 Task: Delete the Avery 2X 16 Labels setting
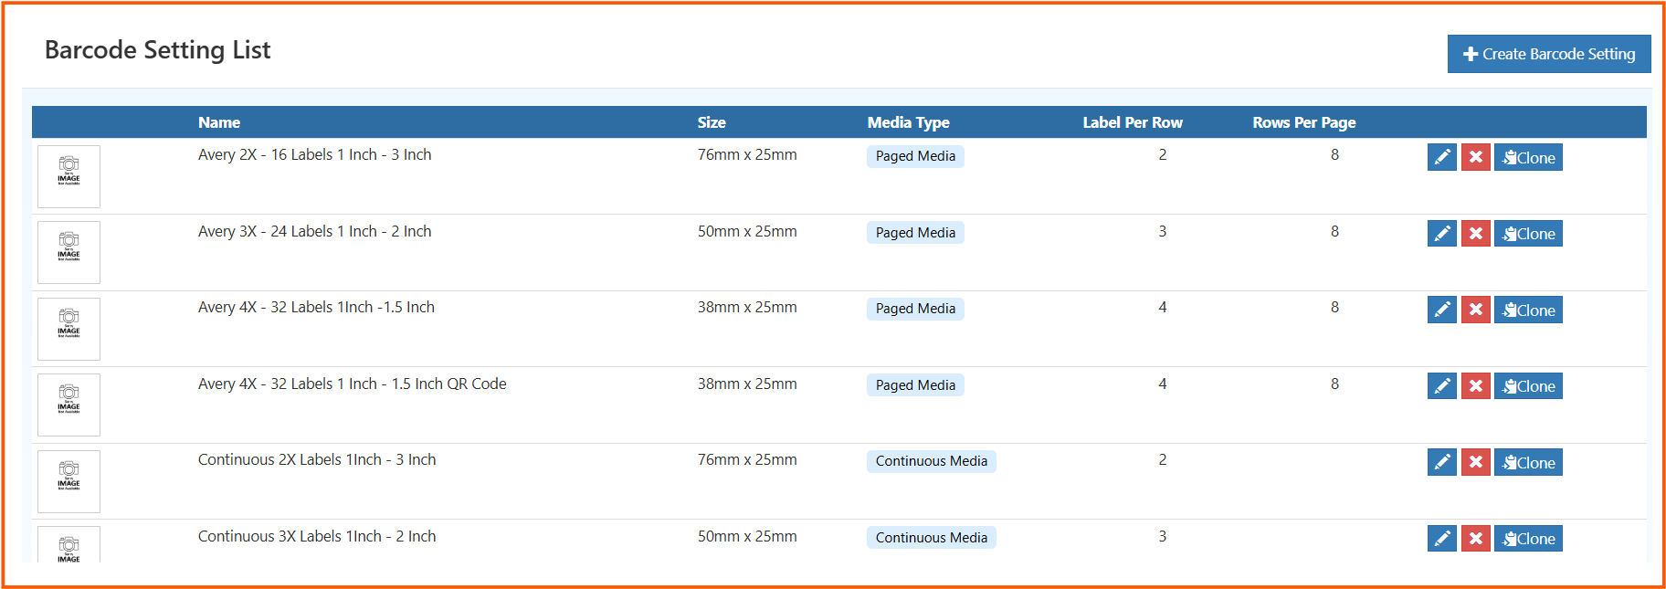pos(1475,158)
